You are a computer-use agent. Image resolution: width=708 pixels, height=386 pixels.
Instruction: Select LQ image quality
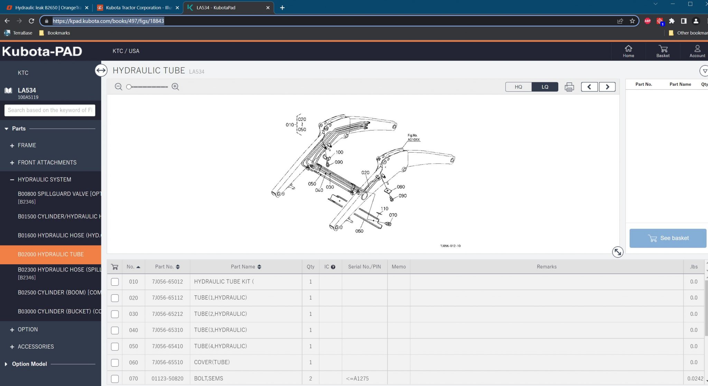[x=545, y=87]
